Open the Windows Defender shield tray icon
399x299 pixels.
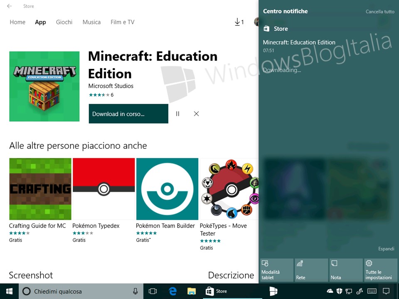(339, 291)
